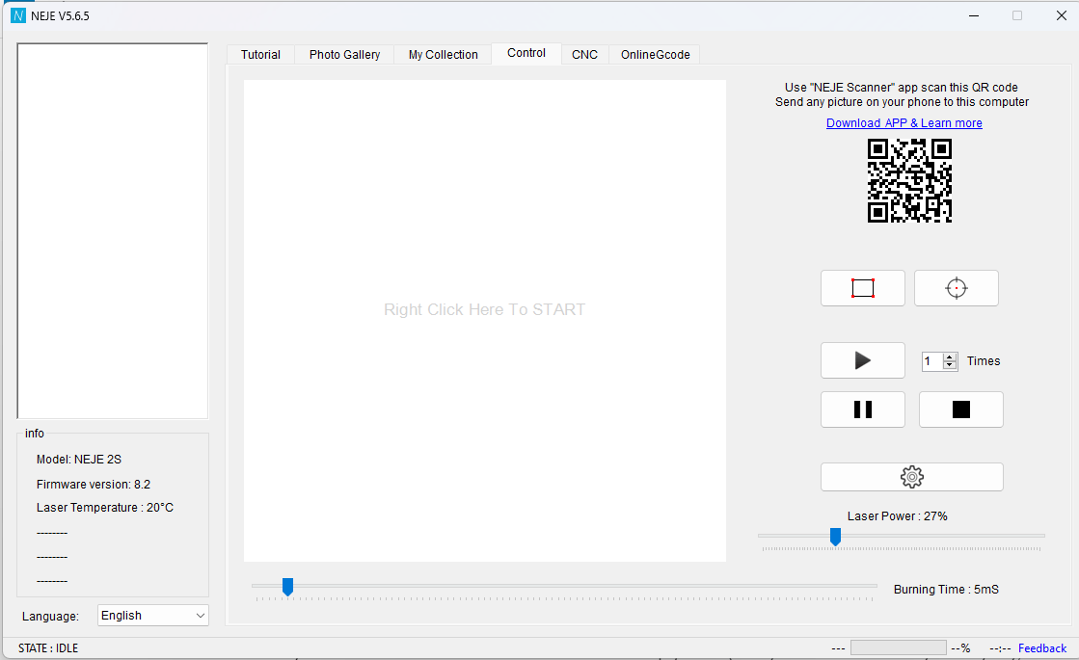1079x660 pixels.
Task: Open the Language dropdown
Action: click(153, 616)
